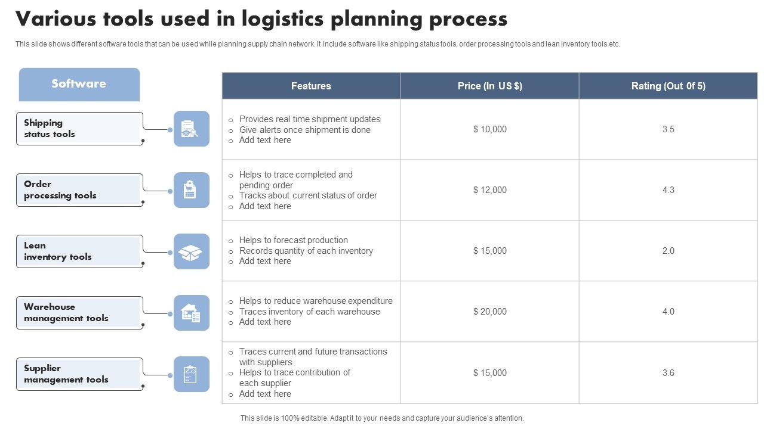Click the warehouse management building icon

click(191, 313)
